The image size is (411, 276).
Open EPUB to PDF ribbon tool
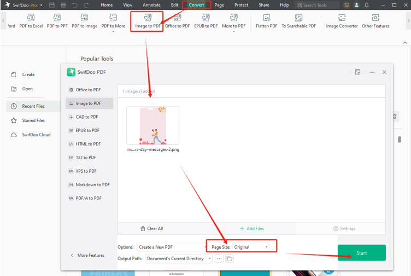[205, 21]
